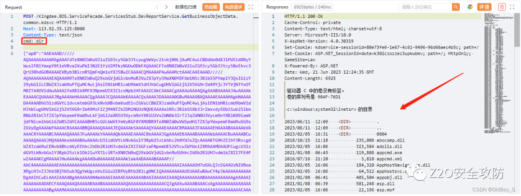Click the 请输入定位响应 search field
This screenshot has width=521, height=196.
click(425, 7)
